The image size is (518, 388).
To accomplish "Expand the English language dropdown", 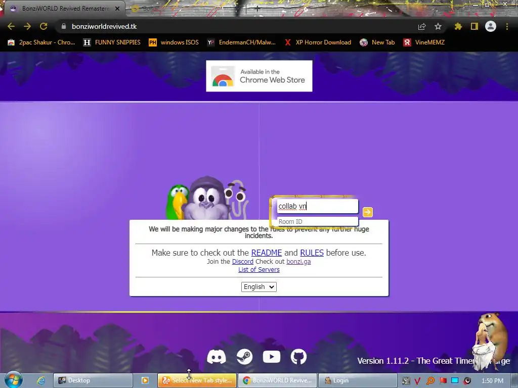I will (259, 287).
